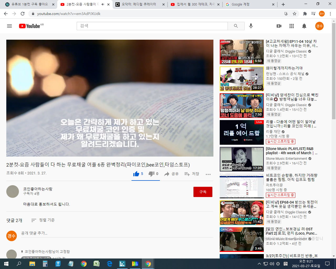This screenshot has width=336, height=269.
Task: Open the create video camera icon
Action: pos(279,26)
